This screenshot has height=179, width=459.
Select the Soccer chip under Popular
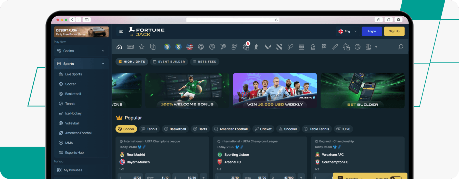click(126, 129)
